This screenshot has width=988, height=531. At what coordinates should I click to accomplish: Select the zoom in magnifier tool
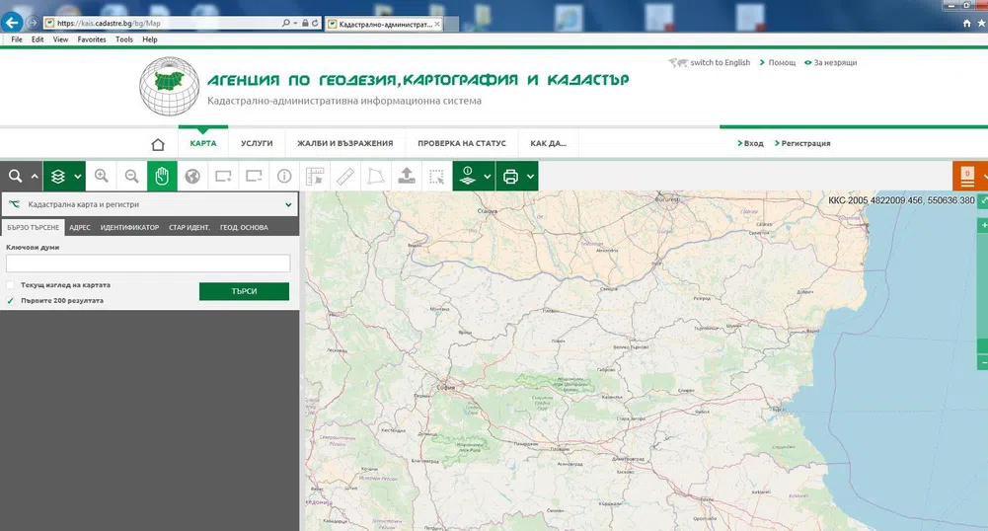point(102,177)
